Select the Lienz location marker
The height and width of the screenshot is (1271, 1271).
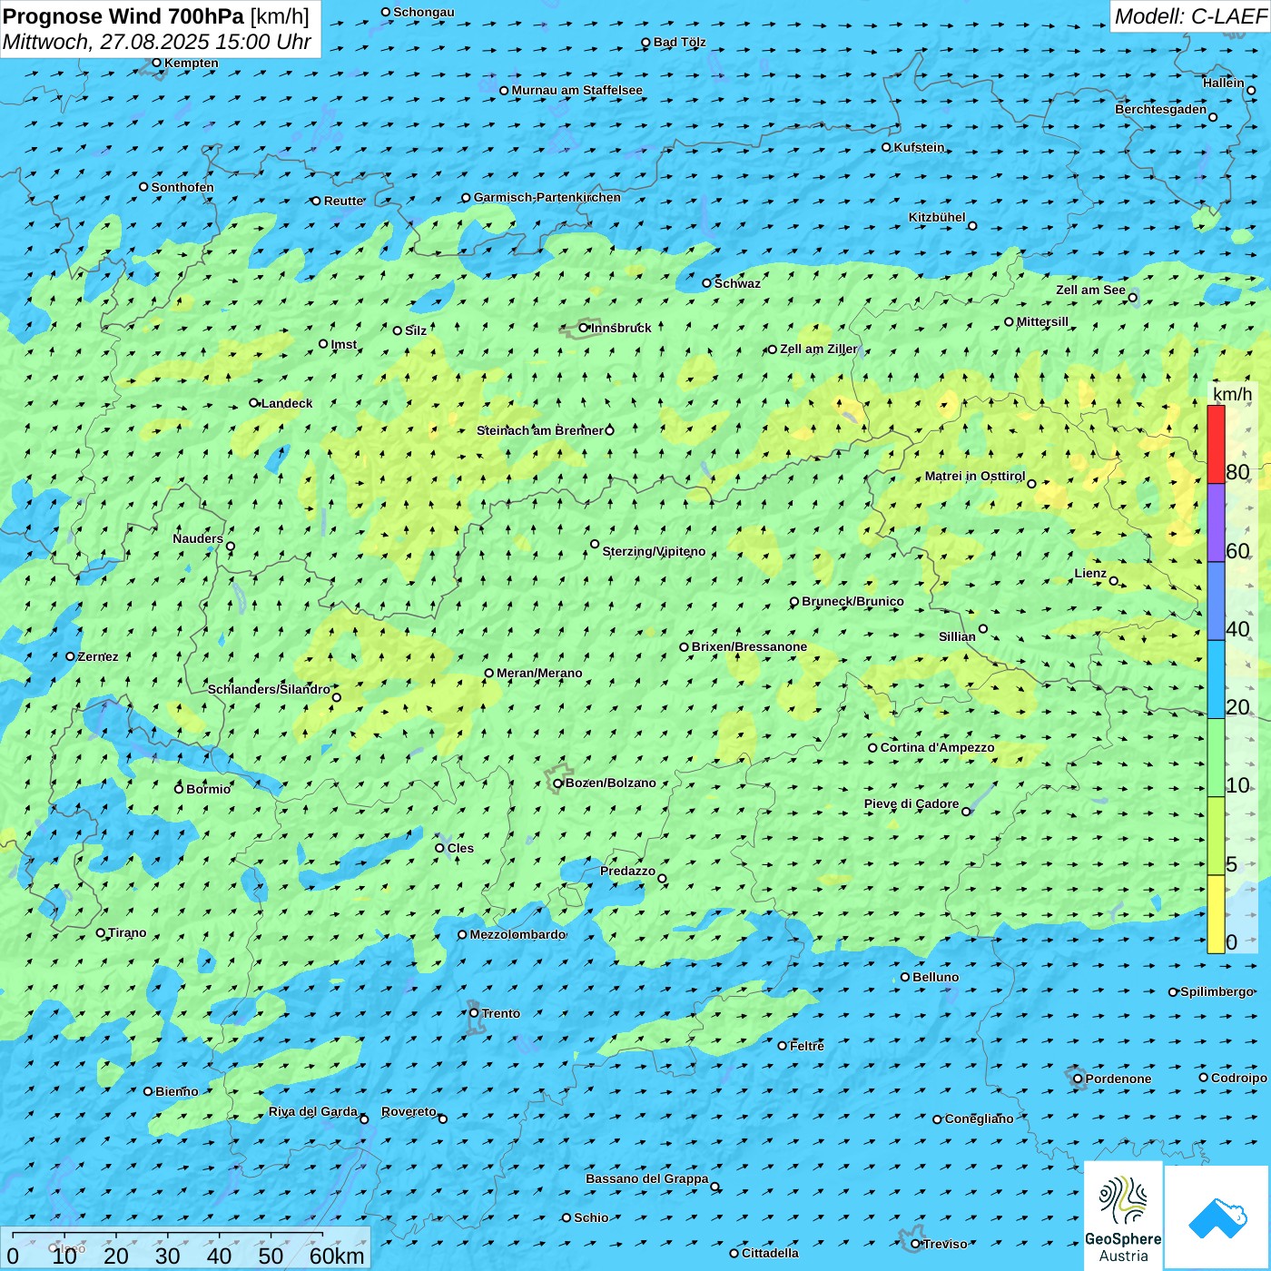[1114, 581]
